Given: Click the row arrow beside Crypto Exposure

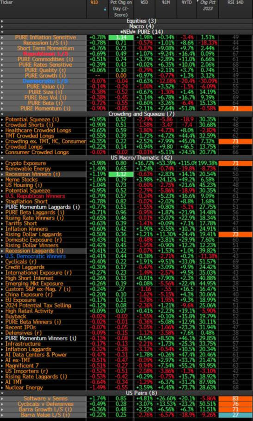Looking at the screenshot, I should pyautogui.click(x=2, y=163).
